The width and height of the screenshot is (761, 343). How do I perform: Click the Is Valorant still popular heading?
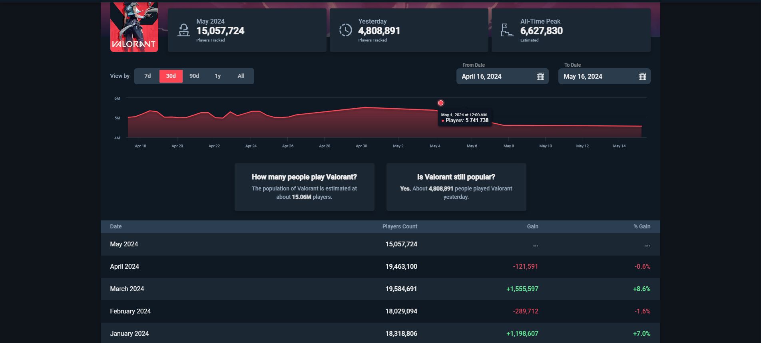point(456,177)
